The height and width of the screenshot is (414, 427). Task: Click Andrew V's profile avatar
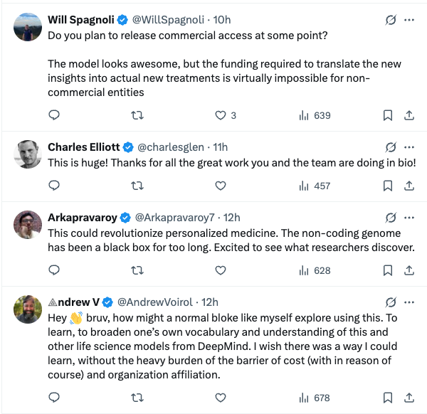coord(28,309)
